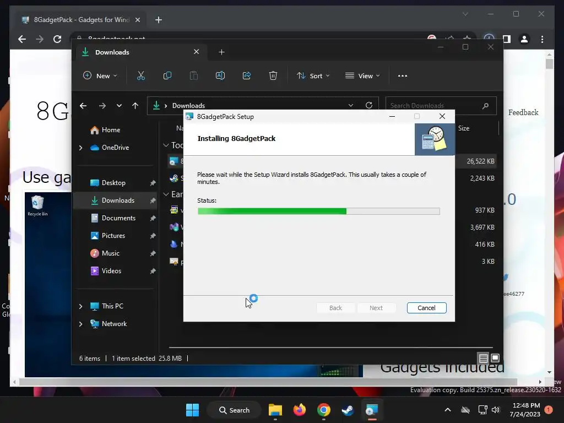Open the New dropdown in Explorer
This screenshot has width=564, height=423.
100,75
